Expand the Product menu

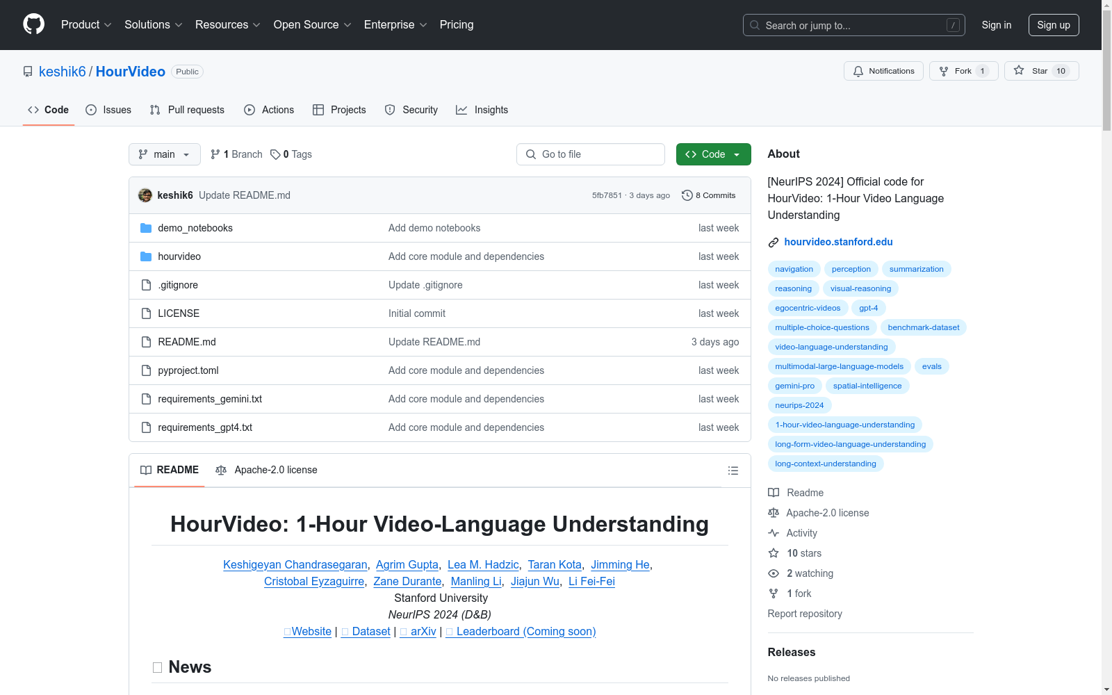point(85,25)
